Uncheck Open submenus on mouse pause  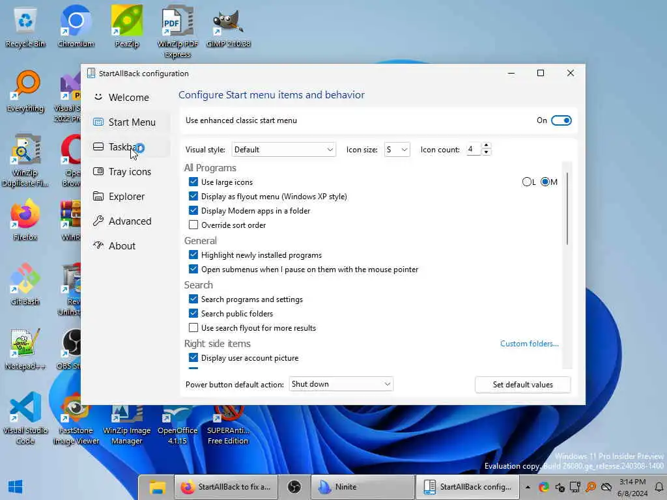(193, 269)
